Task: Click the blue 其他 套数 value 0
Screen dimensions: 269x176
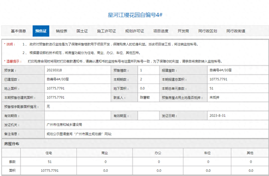Action: (251, 162)
